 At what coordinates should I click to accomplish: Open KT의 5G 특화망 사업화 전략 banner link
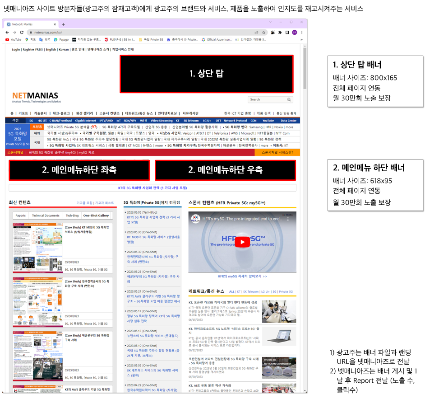(x=152, y=188)
